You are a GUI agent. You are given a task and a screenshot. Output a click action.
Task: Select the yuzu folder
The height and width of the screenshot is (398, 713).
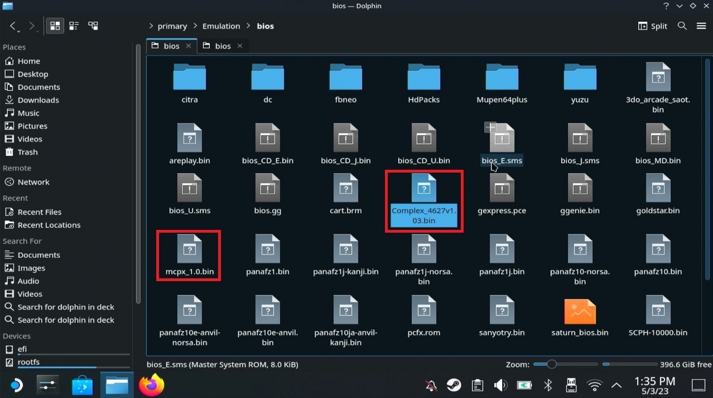[x=580, y=83]
